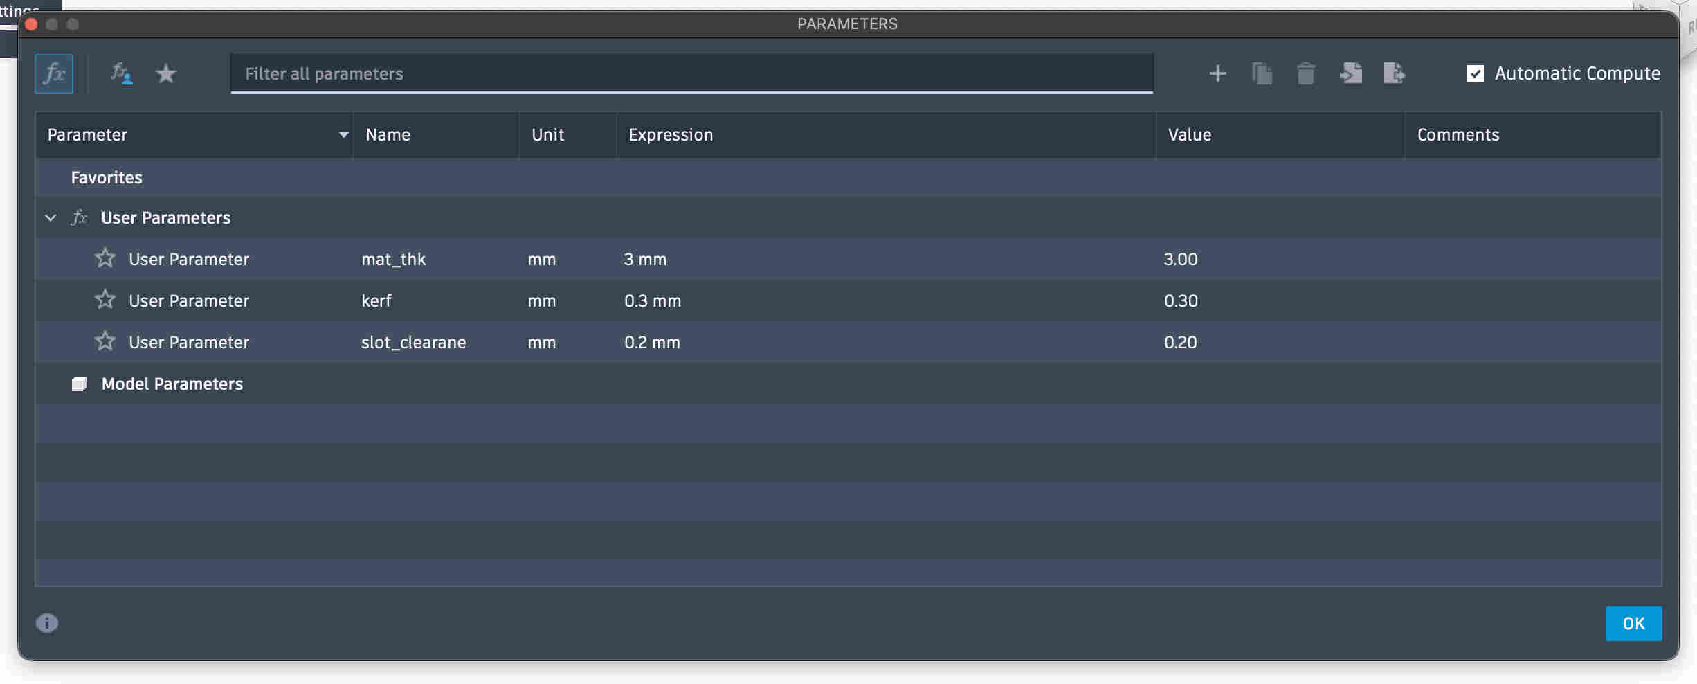Open the info icon at bottom left
Screen dimensions: 1697x684
tap(47, 623)
